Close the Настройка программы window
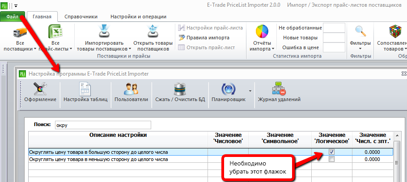Viewport: 407px width, 182px height. (403, 74)
